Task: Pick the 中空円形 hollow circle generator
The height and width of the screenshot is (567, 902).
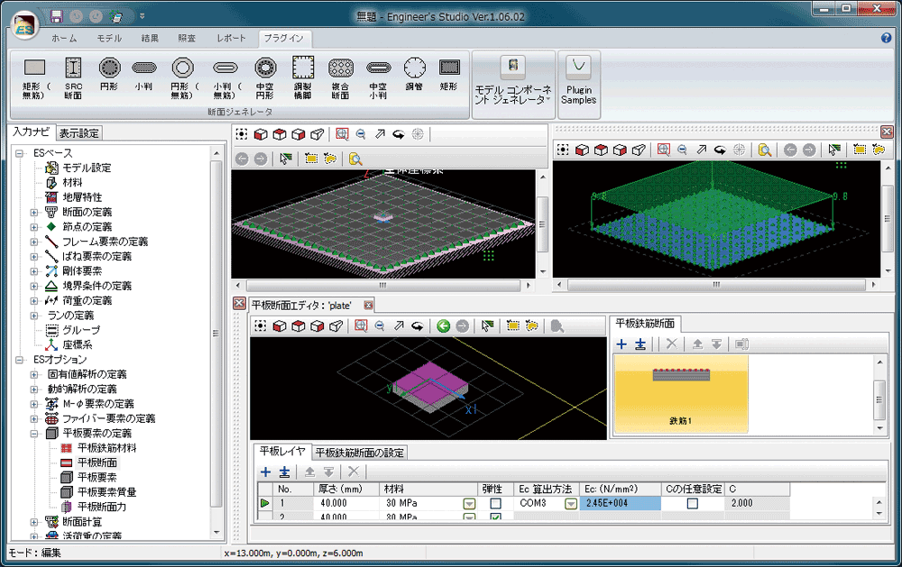Action: coord(264,78)
